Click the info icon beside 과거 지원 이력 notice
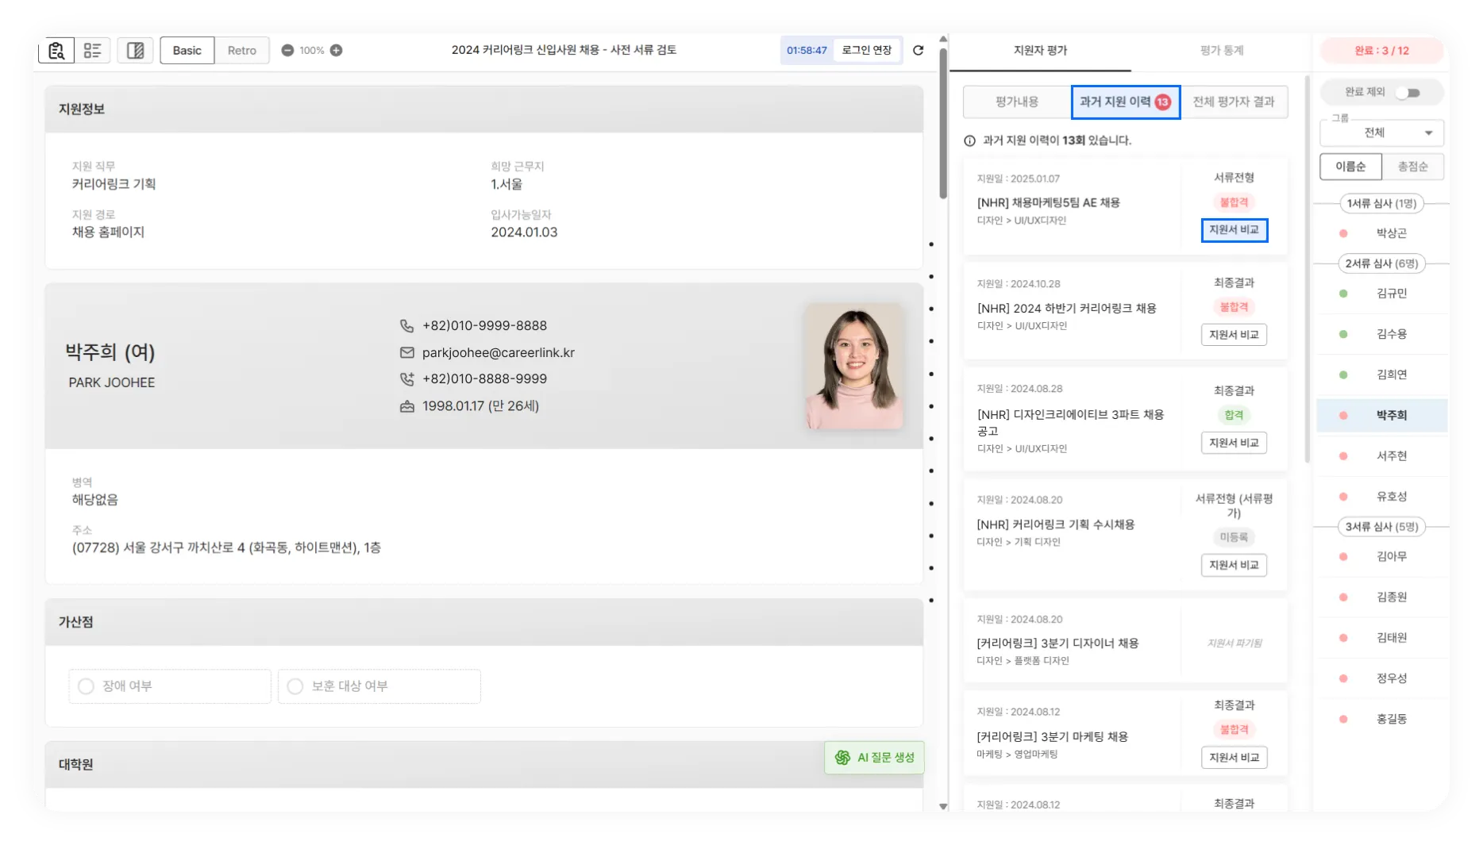1483x845 pixels. click(x=969, y=140)
